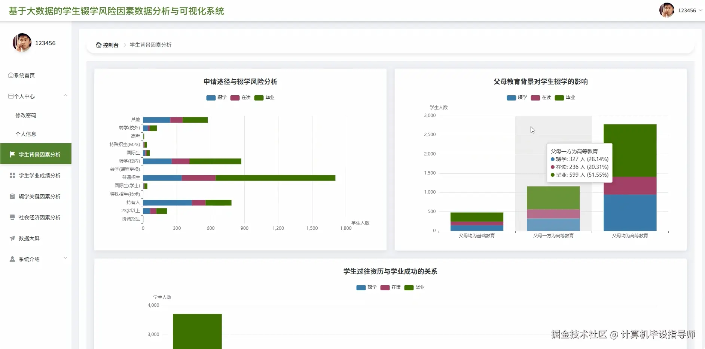Viewport: 705px width, 349px height.
Task: Click 其他 bar's blue segment
Action: (157, 120)
